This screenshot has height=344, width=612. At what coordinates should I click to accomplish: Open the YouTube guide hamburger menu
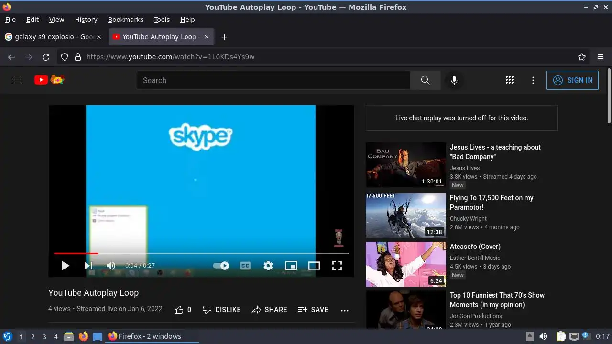pos(17,80)
